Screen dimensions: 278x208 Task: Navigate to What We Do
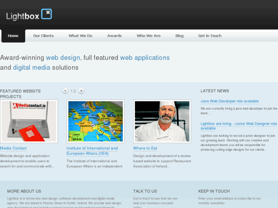point(80,36)
